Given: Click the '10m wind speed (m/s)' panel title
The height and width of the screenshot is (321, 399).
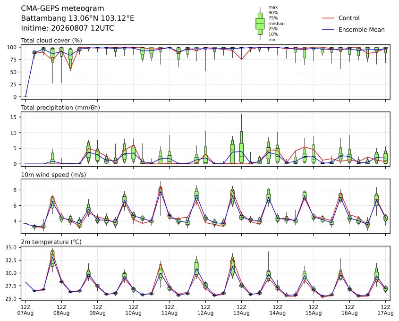Looking at the screenshot, I should [x=53, y=175].
